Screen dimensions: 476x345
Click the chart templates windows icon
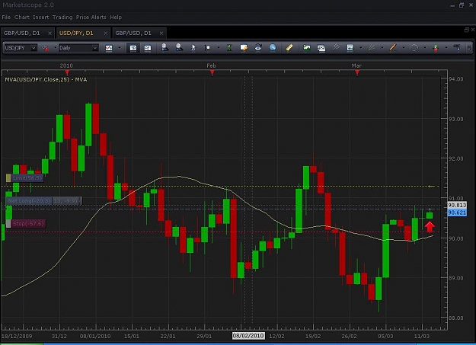point(321,48)
